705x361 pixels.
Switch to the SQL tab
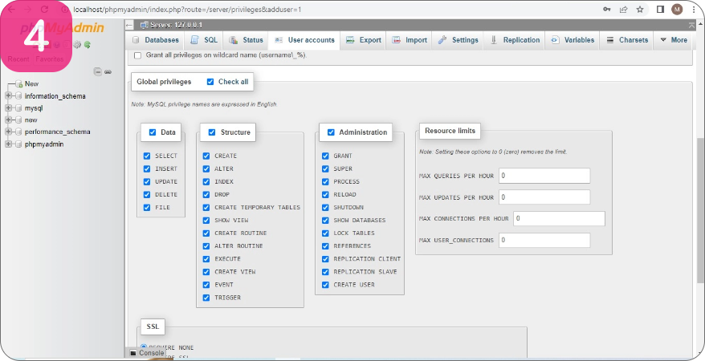[204, 40]
